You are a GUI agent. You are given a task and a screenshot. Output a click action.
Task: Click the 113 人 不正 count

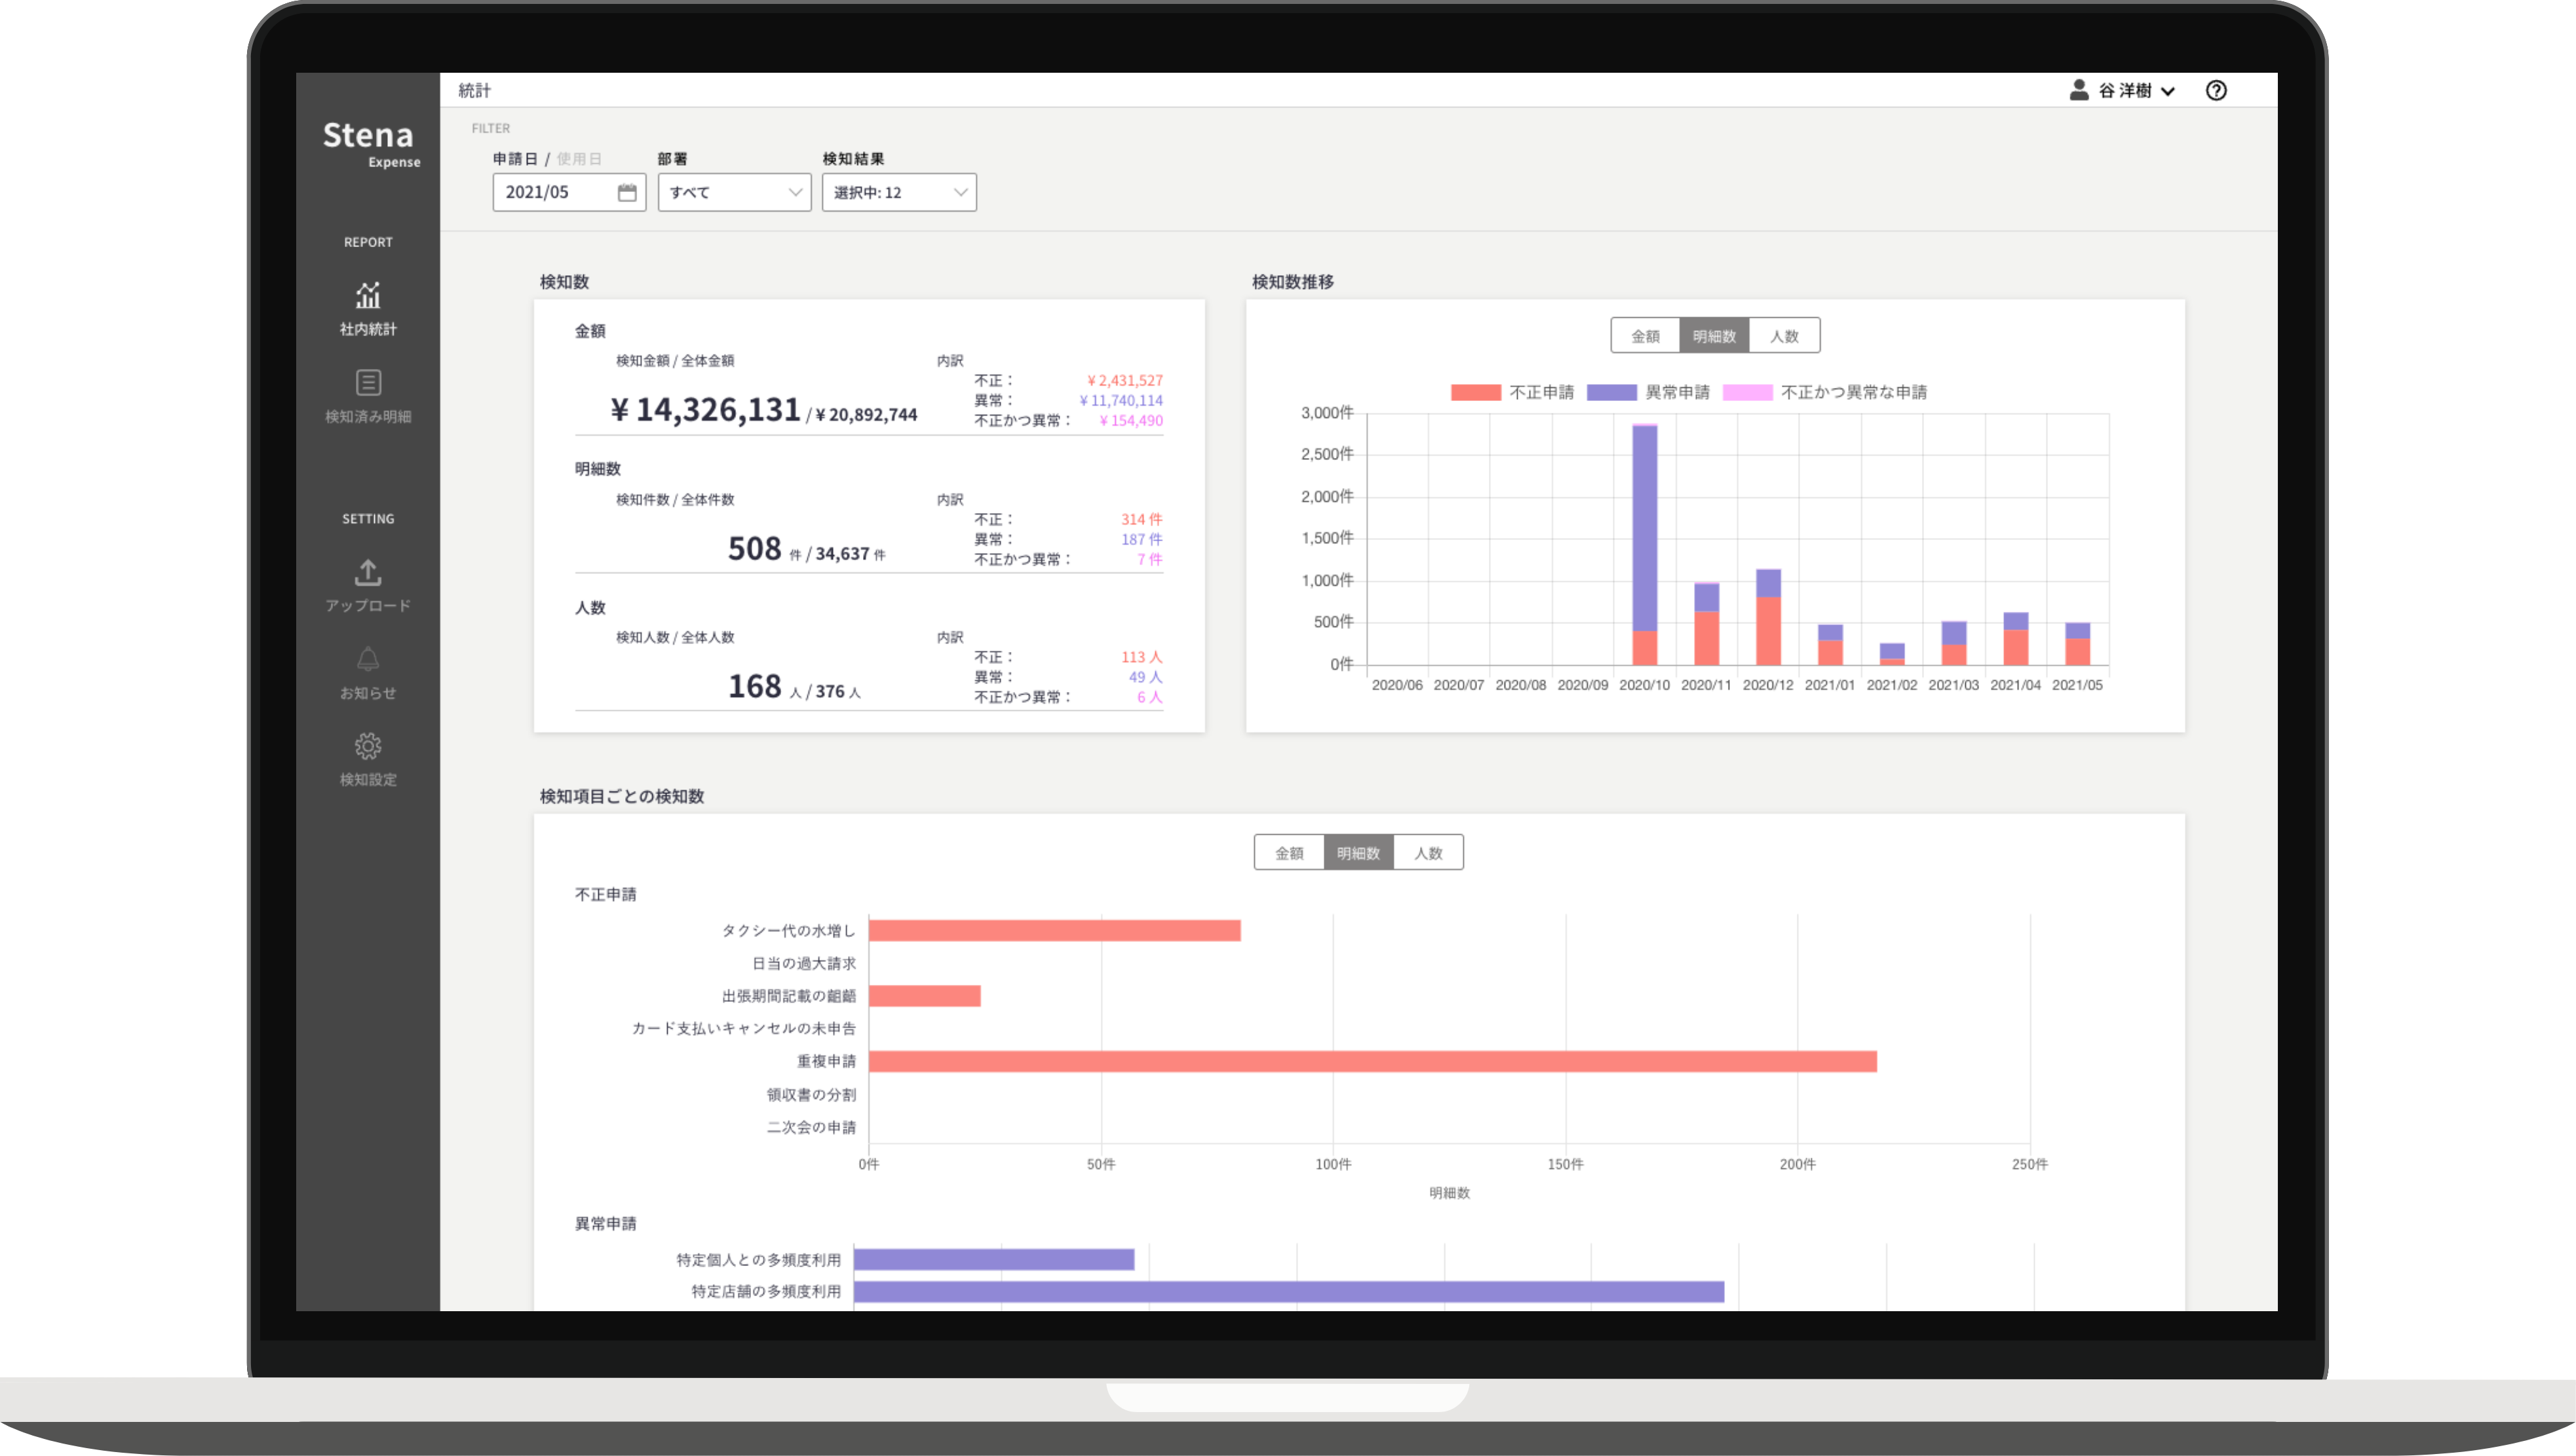(1141, 658)
